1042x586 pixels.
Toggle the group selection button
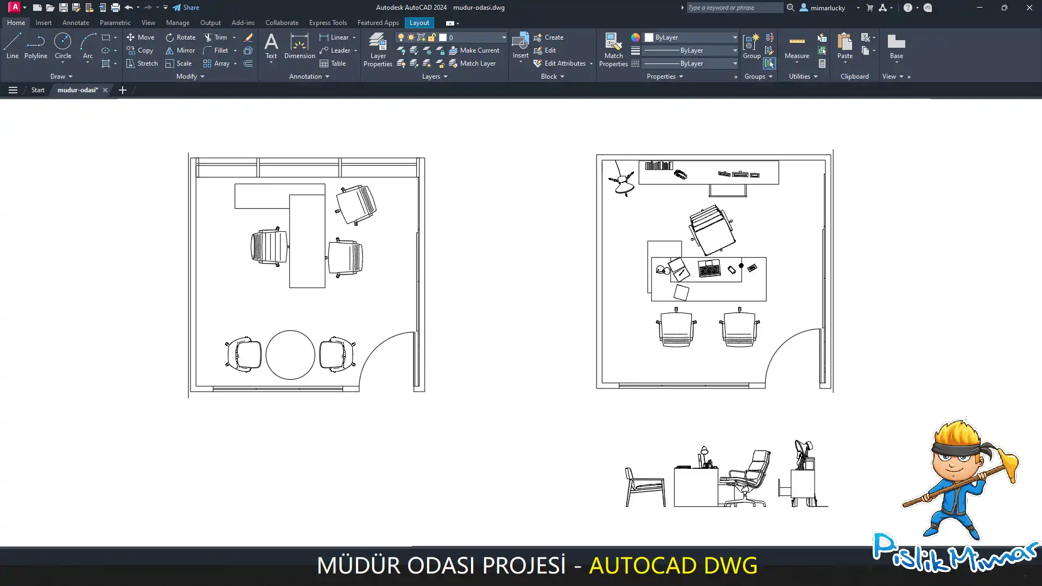pyautogui.click(x=770, y=63)
